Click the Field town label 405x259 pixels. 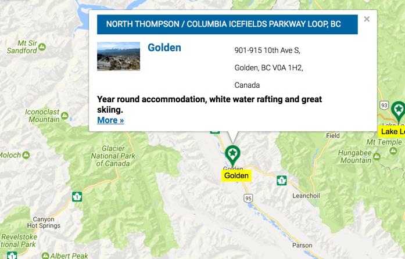333,135
